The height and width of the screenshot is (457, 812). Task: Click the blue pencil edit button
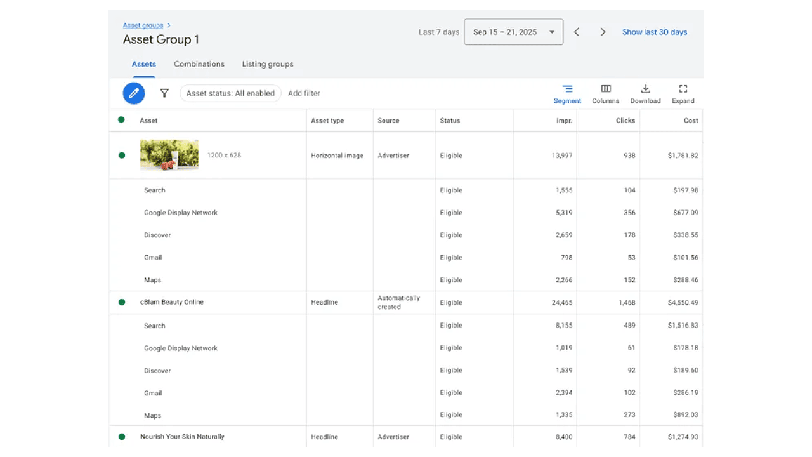pyautogui.click(x=134, y=93)
